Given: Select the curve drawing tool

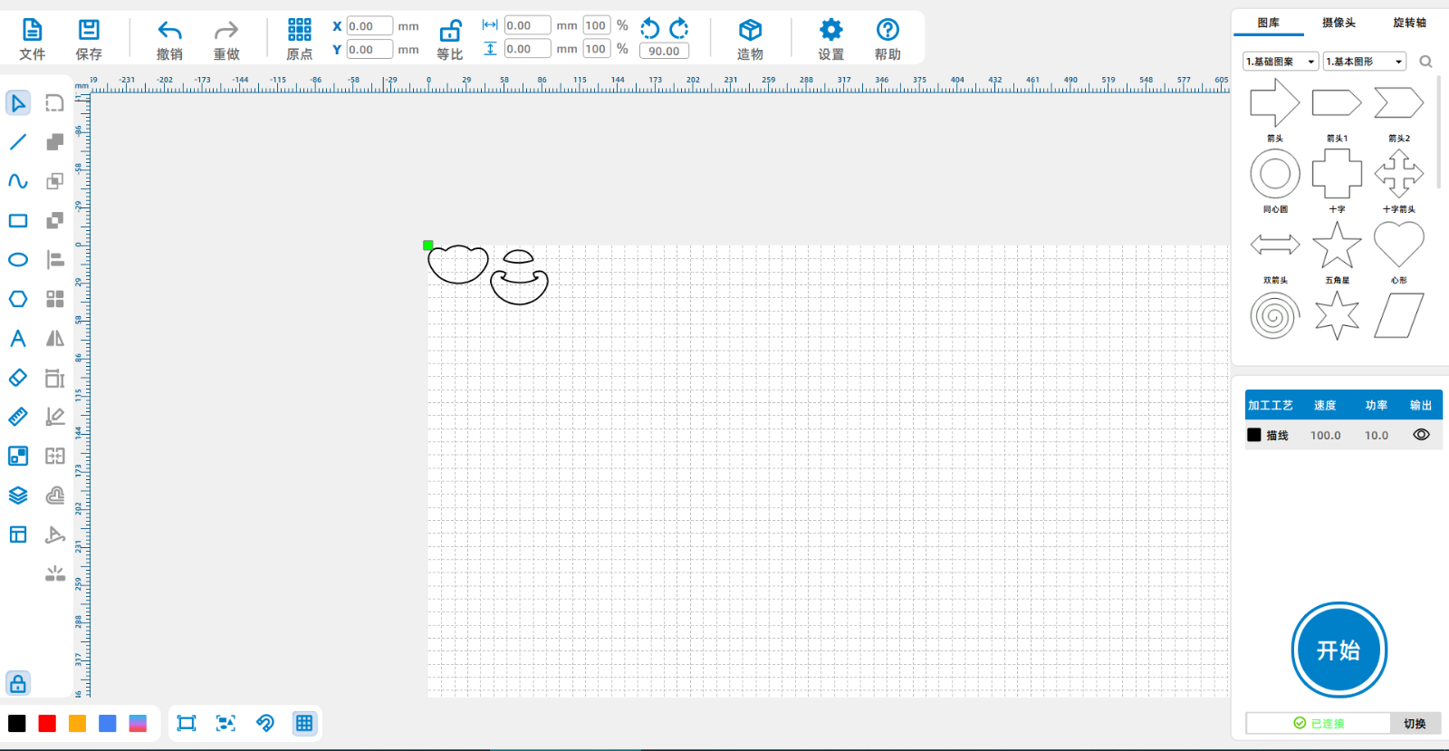Looking at the screenshot, I should click(18, 181).
